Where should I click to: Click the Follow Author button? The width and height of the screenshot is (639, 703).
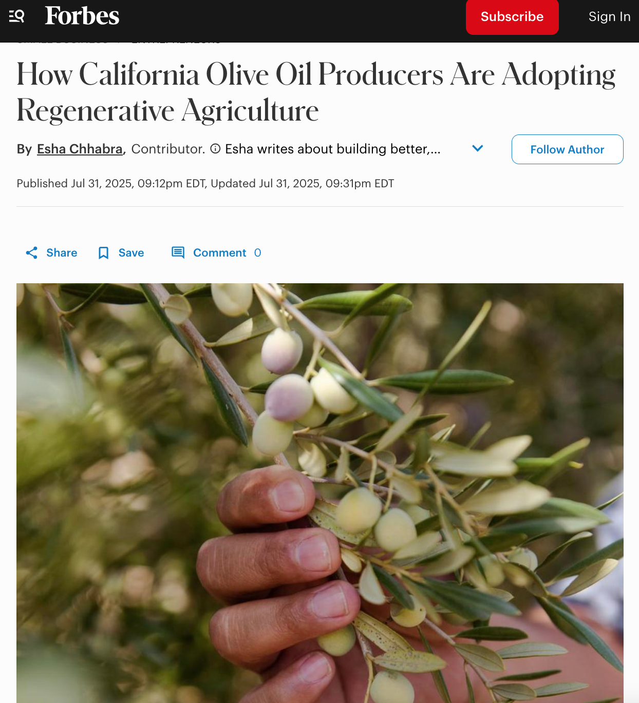(x=567, y=149)
